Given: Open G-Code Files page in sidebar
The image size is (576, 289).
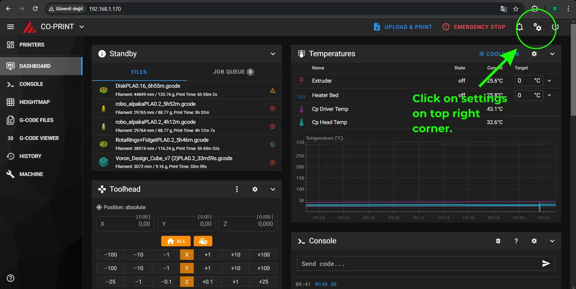Looking at the screenshot, I should click(x=41, y=120).
